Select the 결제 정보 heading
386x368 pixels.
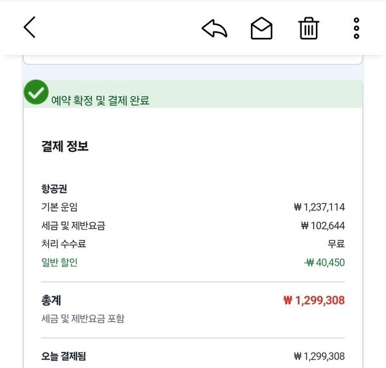click(x=65, y=146)
